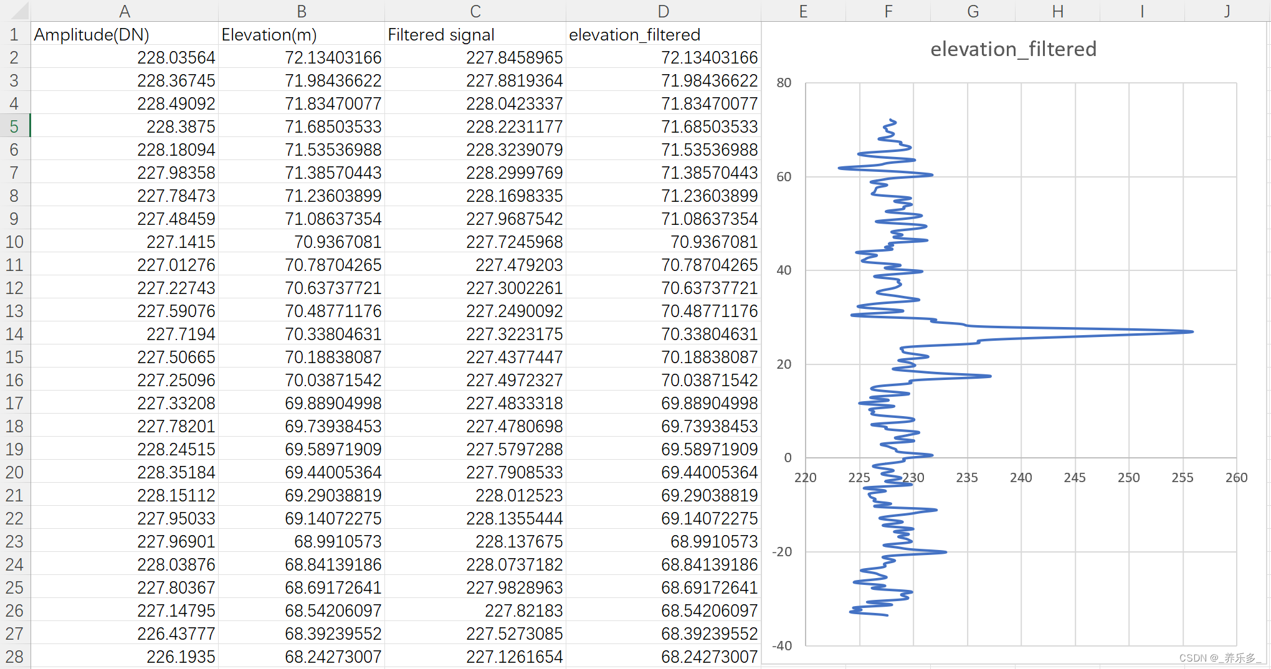Select column G header
Image resolution: width=1271 pixels, height=669 pixels.
coord(973,11)
